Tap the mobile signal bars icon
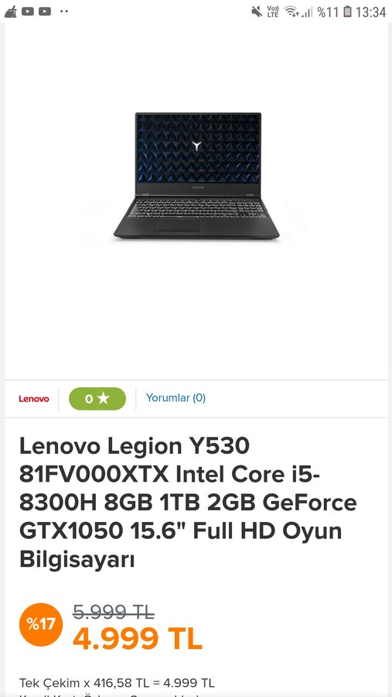 point(307,12)
